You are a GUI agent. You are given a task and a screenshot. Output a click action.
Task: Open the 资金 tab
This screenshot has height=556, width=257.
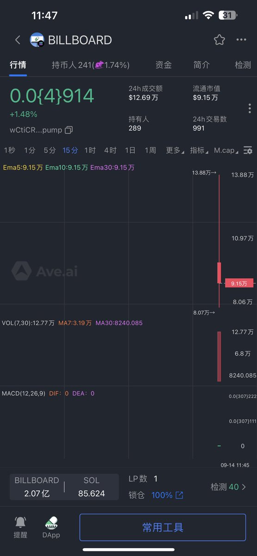163,65
